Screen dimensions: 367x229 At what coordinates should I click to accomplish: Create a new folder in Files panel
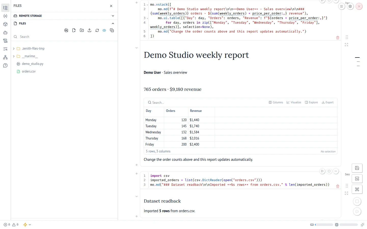click(x=82, y=30)
